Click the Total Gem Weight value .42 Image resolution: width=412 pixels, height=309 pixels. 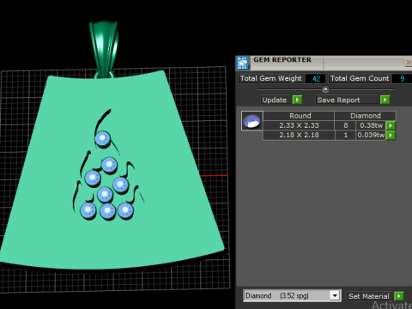coord(315,79)
